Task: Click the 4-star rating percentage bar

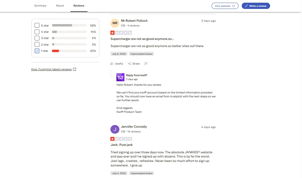Action: pyautogui.click(x=69, y=32)
